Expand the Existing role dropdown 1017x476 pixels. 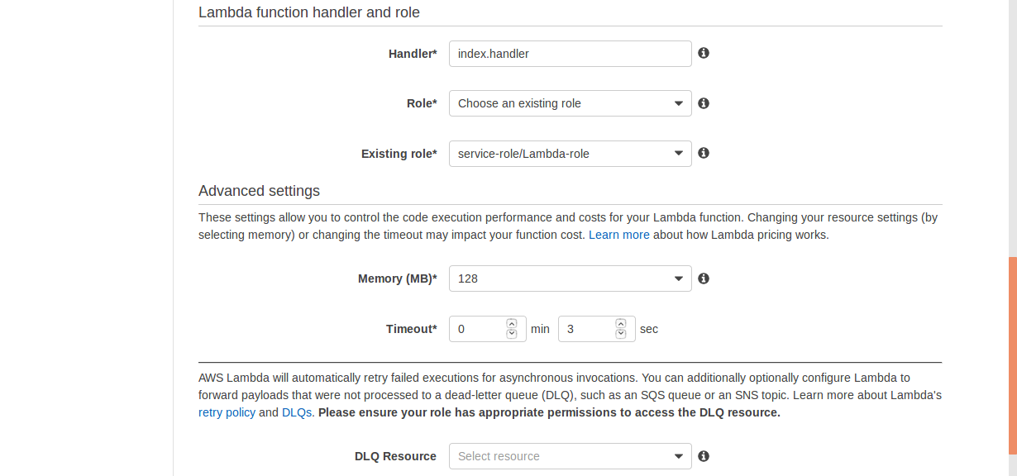(570, 154)
